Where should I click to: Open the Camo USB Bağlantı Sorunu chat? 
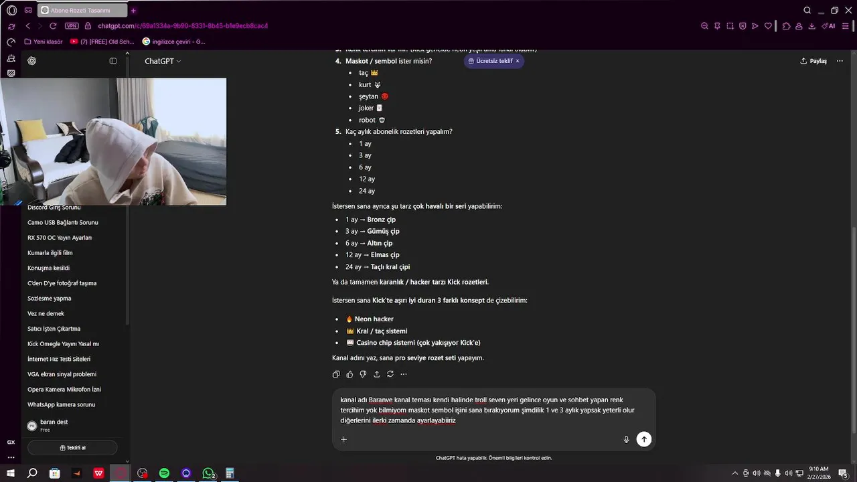point(63,222)
